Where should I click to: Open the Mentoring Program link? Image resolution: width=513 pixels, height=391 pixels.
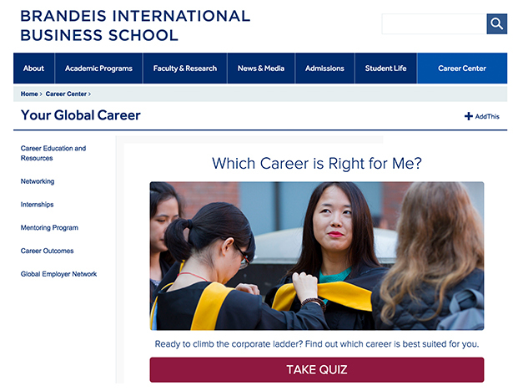(49, 227)
